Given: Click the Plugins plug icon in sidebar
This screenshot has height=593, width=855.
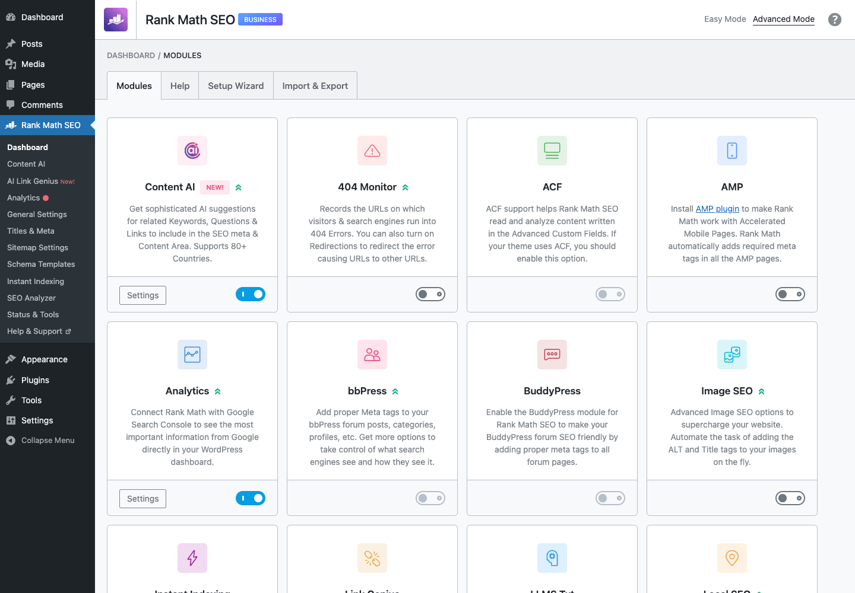Looking at the screenshot, I should 11,380.
